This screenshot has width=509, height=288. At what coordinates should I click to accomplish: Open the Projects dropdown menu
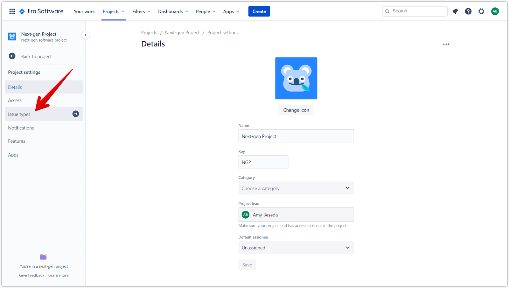[114, 11]
